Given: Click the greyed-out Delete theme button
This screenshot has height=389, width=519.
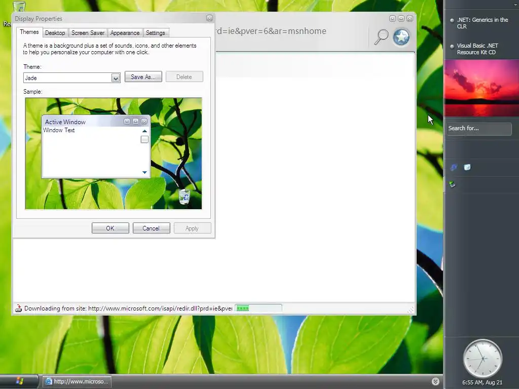Looking at the screenshot, I should pyautogui.click(x=184, y=77).
